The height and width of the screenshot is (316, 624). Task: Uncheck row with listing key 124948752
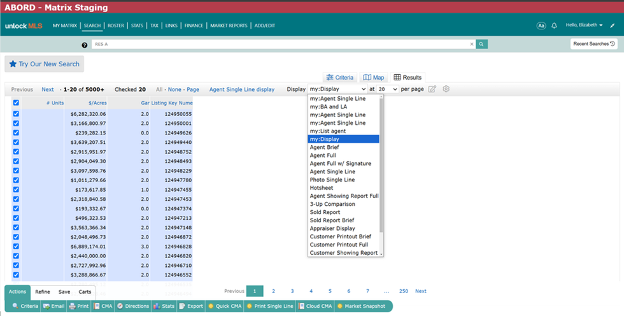pyautogui.click(x=16, y=152)
